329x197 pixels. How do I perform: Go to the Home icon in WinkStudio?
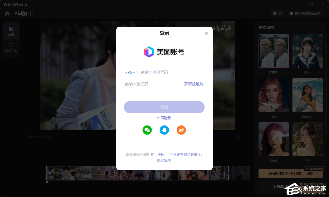7,13
